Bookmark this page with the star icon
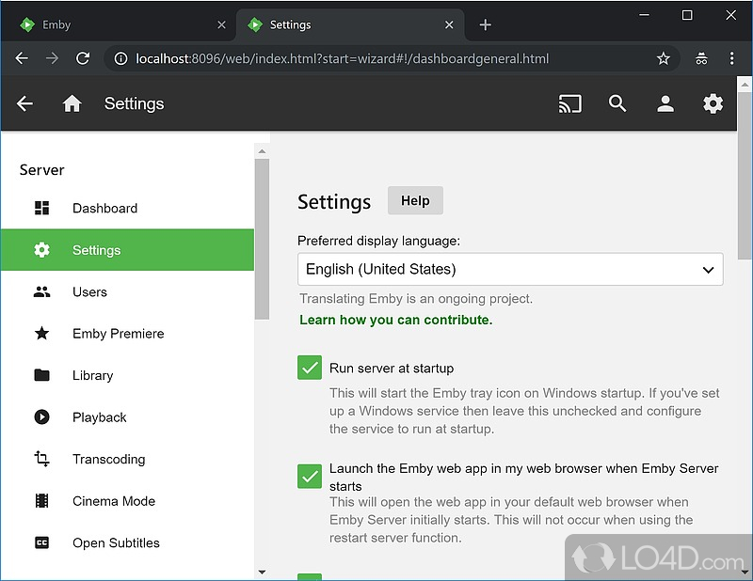The width and height of the screenshot is (753, 581). 664,58
